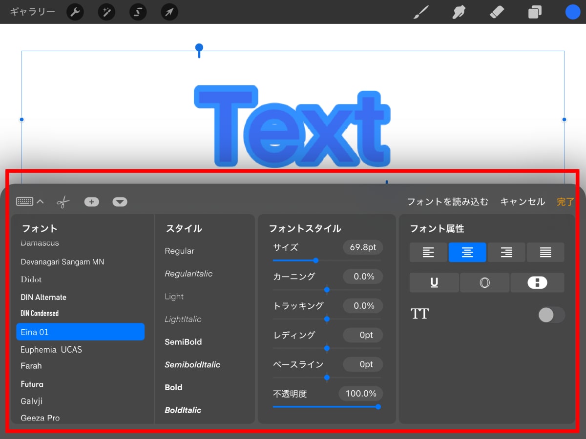
Task: Select Devanagari Sangam MN font
Action: (63, 262)
